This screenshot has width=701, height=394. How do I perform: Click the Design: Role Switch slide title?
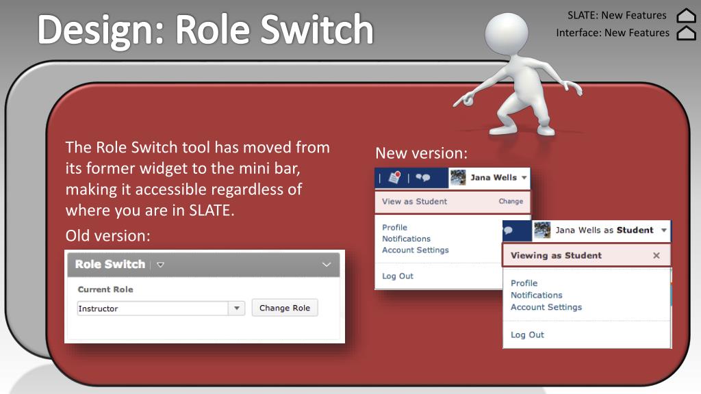205,29
